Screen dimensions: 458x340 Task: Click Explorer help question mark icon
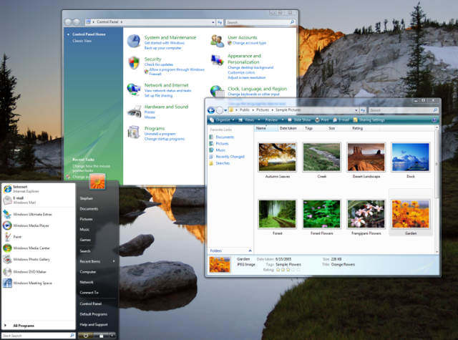(x=434, y=120)
